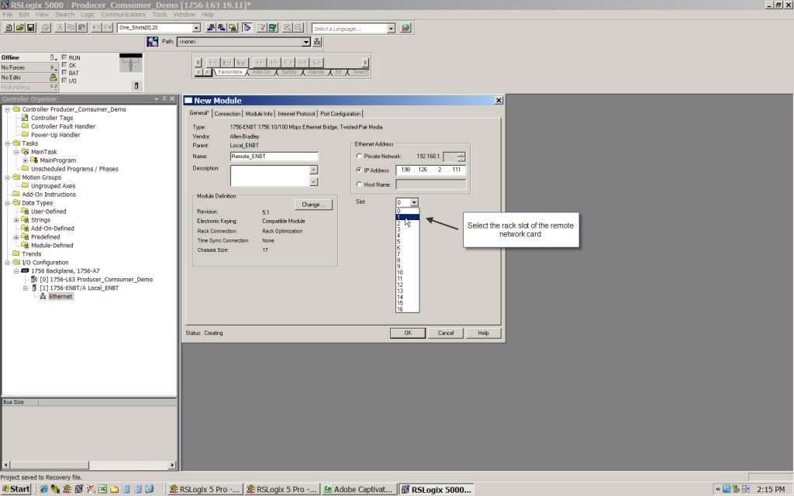
Task: Open the No Forces dropdown arrow
Action: 53,67
